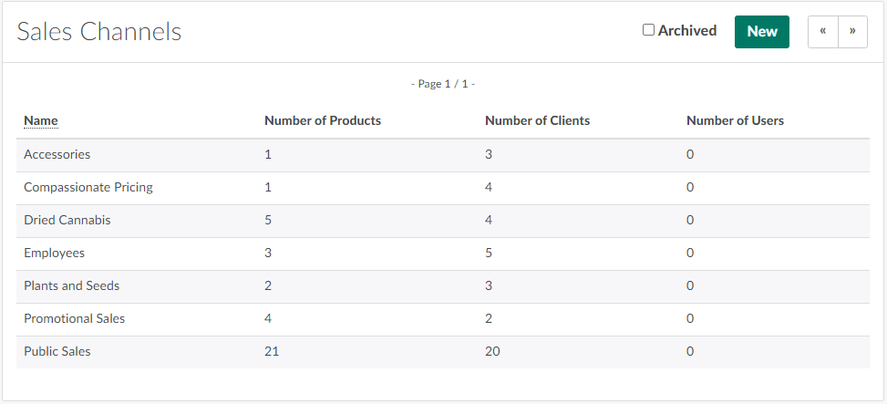Screen dimensions: 887x404
Task: Click the Number of Clients column header
Action: coord(537,120)
